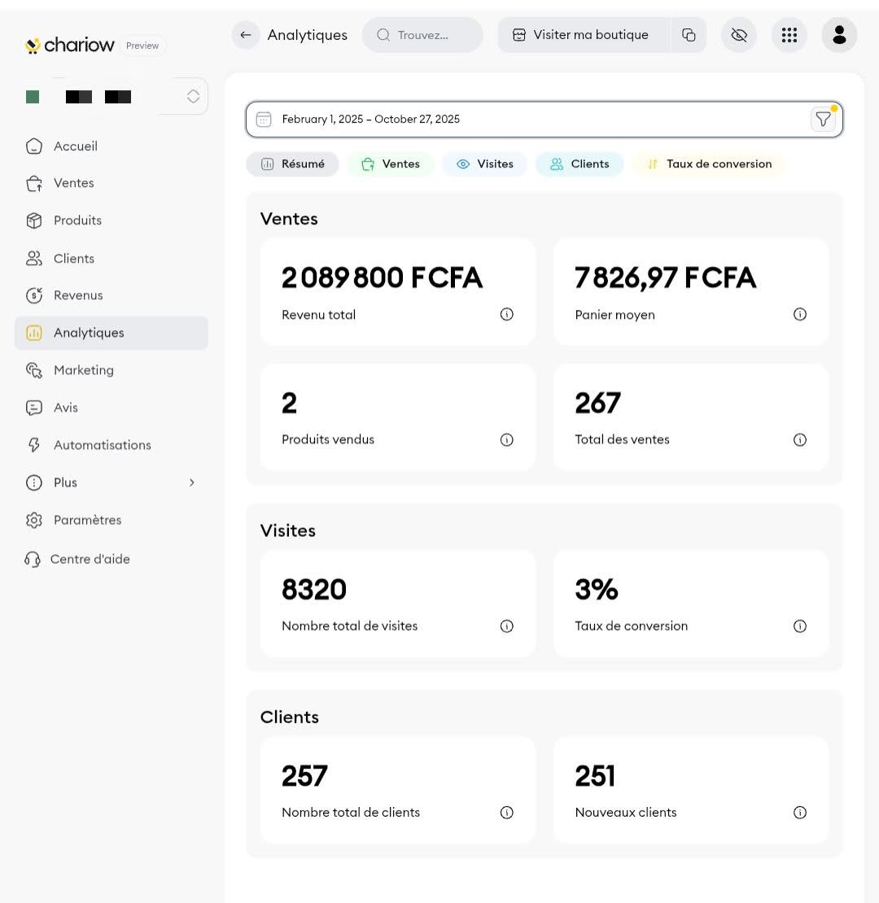The height and width of the screenshot is (903, 879).
Task: Click the back arrow beside Analytiques
Action: pos(246,35)
